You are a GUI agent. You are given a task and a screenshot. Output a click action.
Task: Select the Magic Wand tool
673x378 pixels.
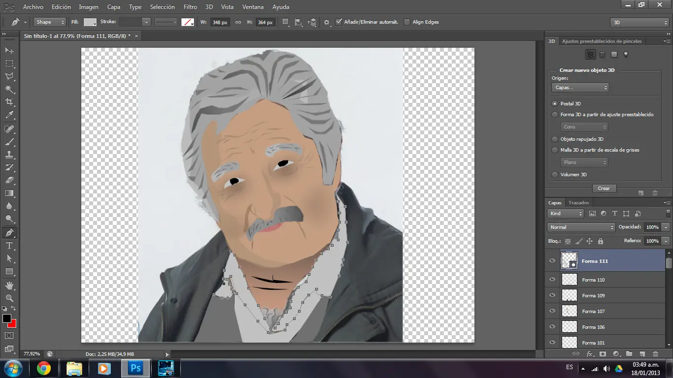pyautogui.click(x=9, y=89)
